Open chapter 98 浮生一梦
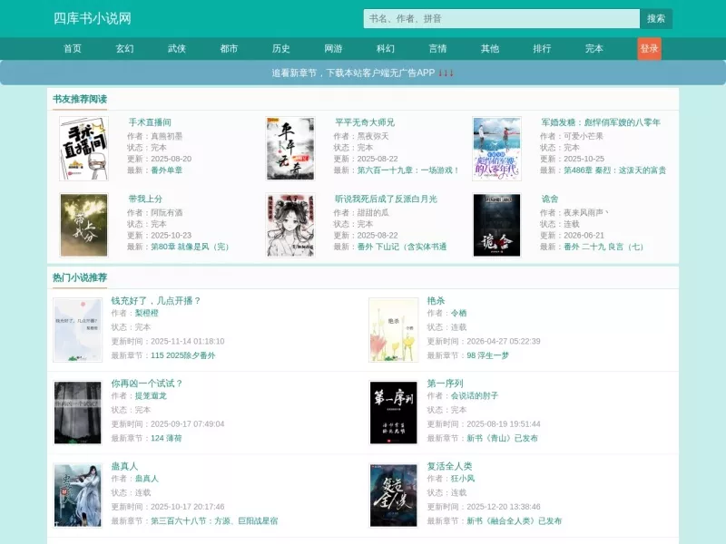The image size is (726, 544). coord(487,355)
